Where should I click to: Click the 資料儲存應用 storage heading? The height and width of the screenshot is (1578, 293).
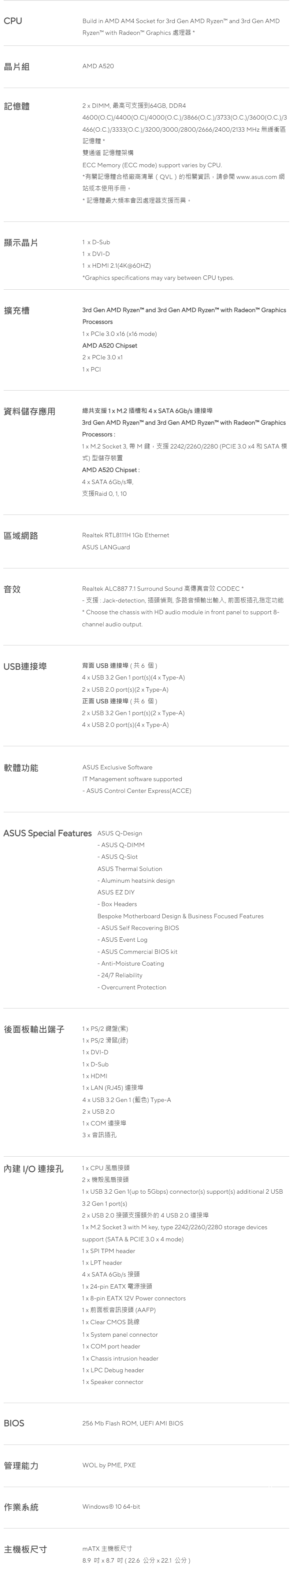pyautogui.click(x=29, y=412)
